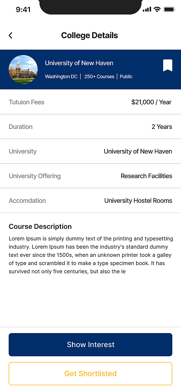The image size is (181, 392).
Task: Tap the Washington DC location label
Action: pos(61,76)
